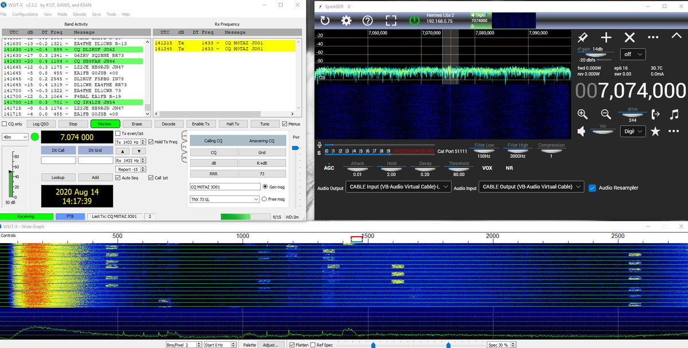
Task: Click the Tune button
Action: tap(264, 124)
